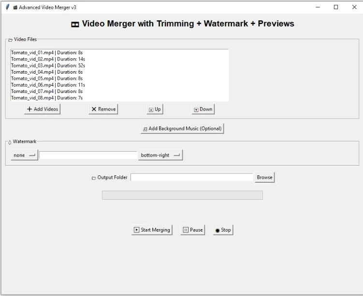The width and height of the screenshot is (363, 296).
Task: Add Background Music to the merge
Action: (x=182, y=128)
